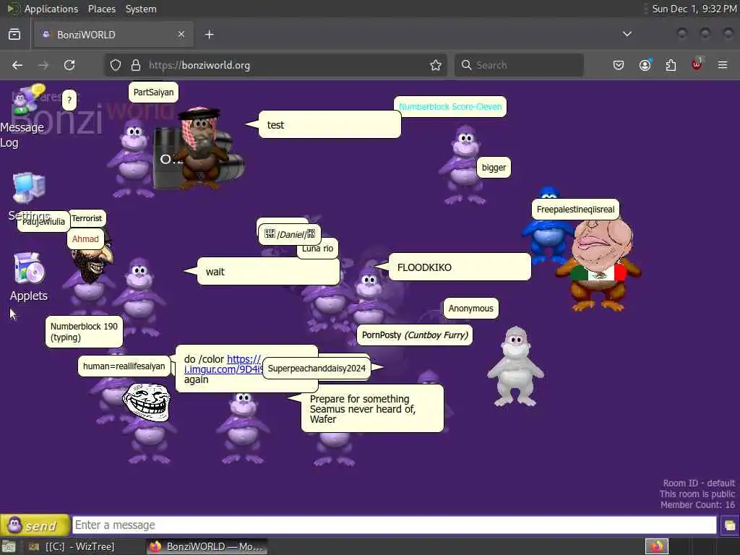Go back using browser back arrow
The width and height of the screenshot is (740, 555).
pos(17,65)
